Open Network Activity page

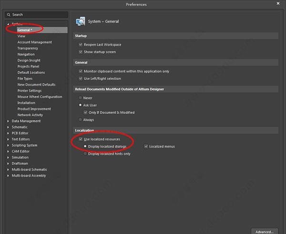[30, 115]
